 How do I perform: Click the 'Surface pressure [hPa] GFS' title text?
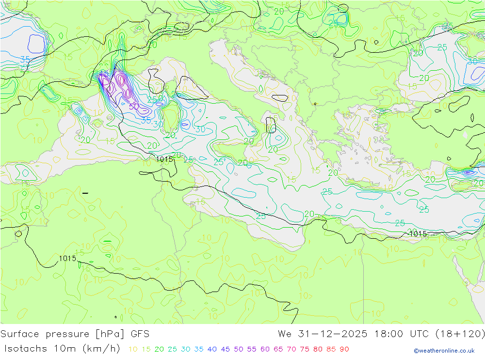[x=75, y=334]
